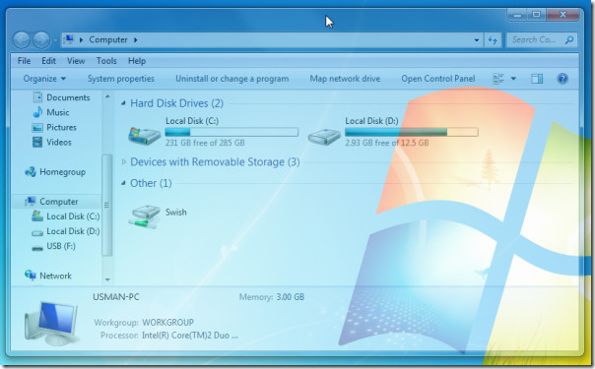Select the Swish drive icon
This screenshot has width=595, height=369.
pyautogui.click(x=144, y=216)
